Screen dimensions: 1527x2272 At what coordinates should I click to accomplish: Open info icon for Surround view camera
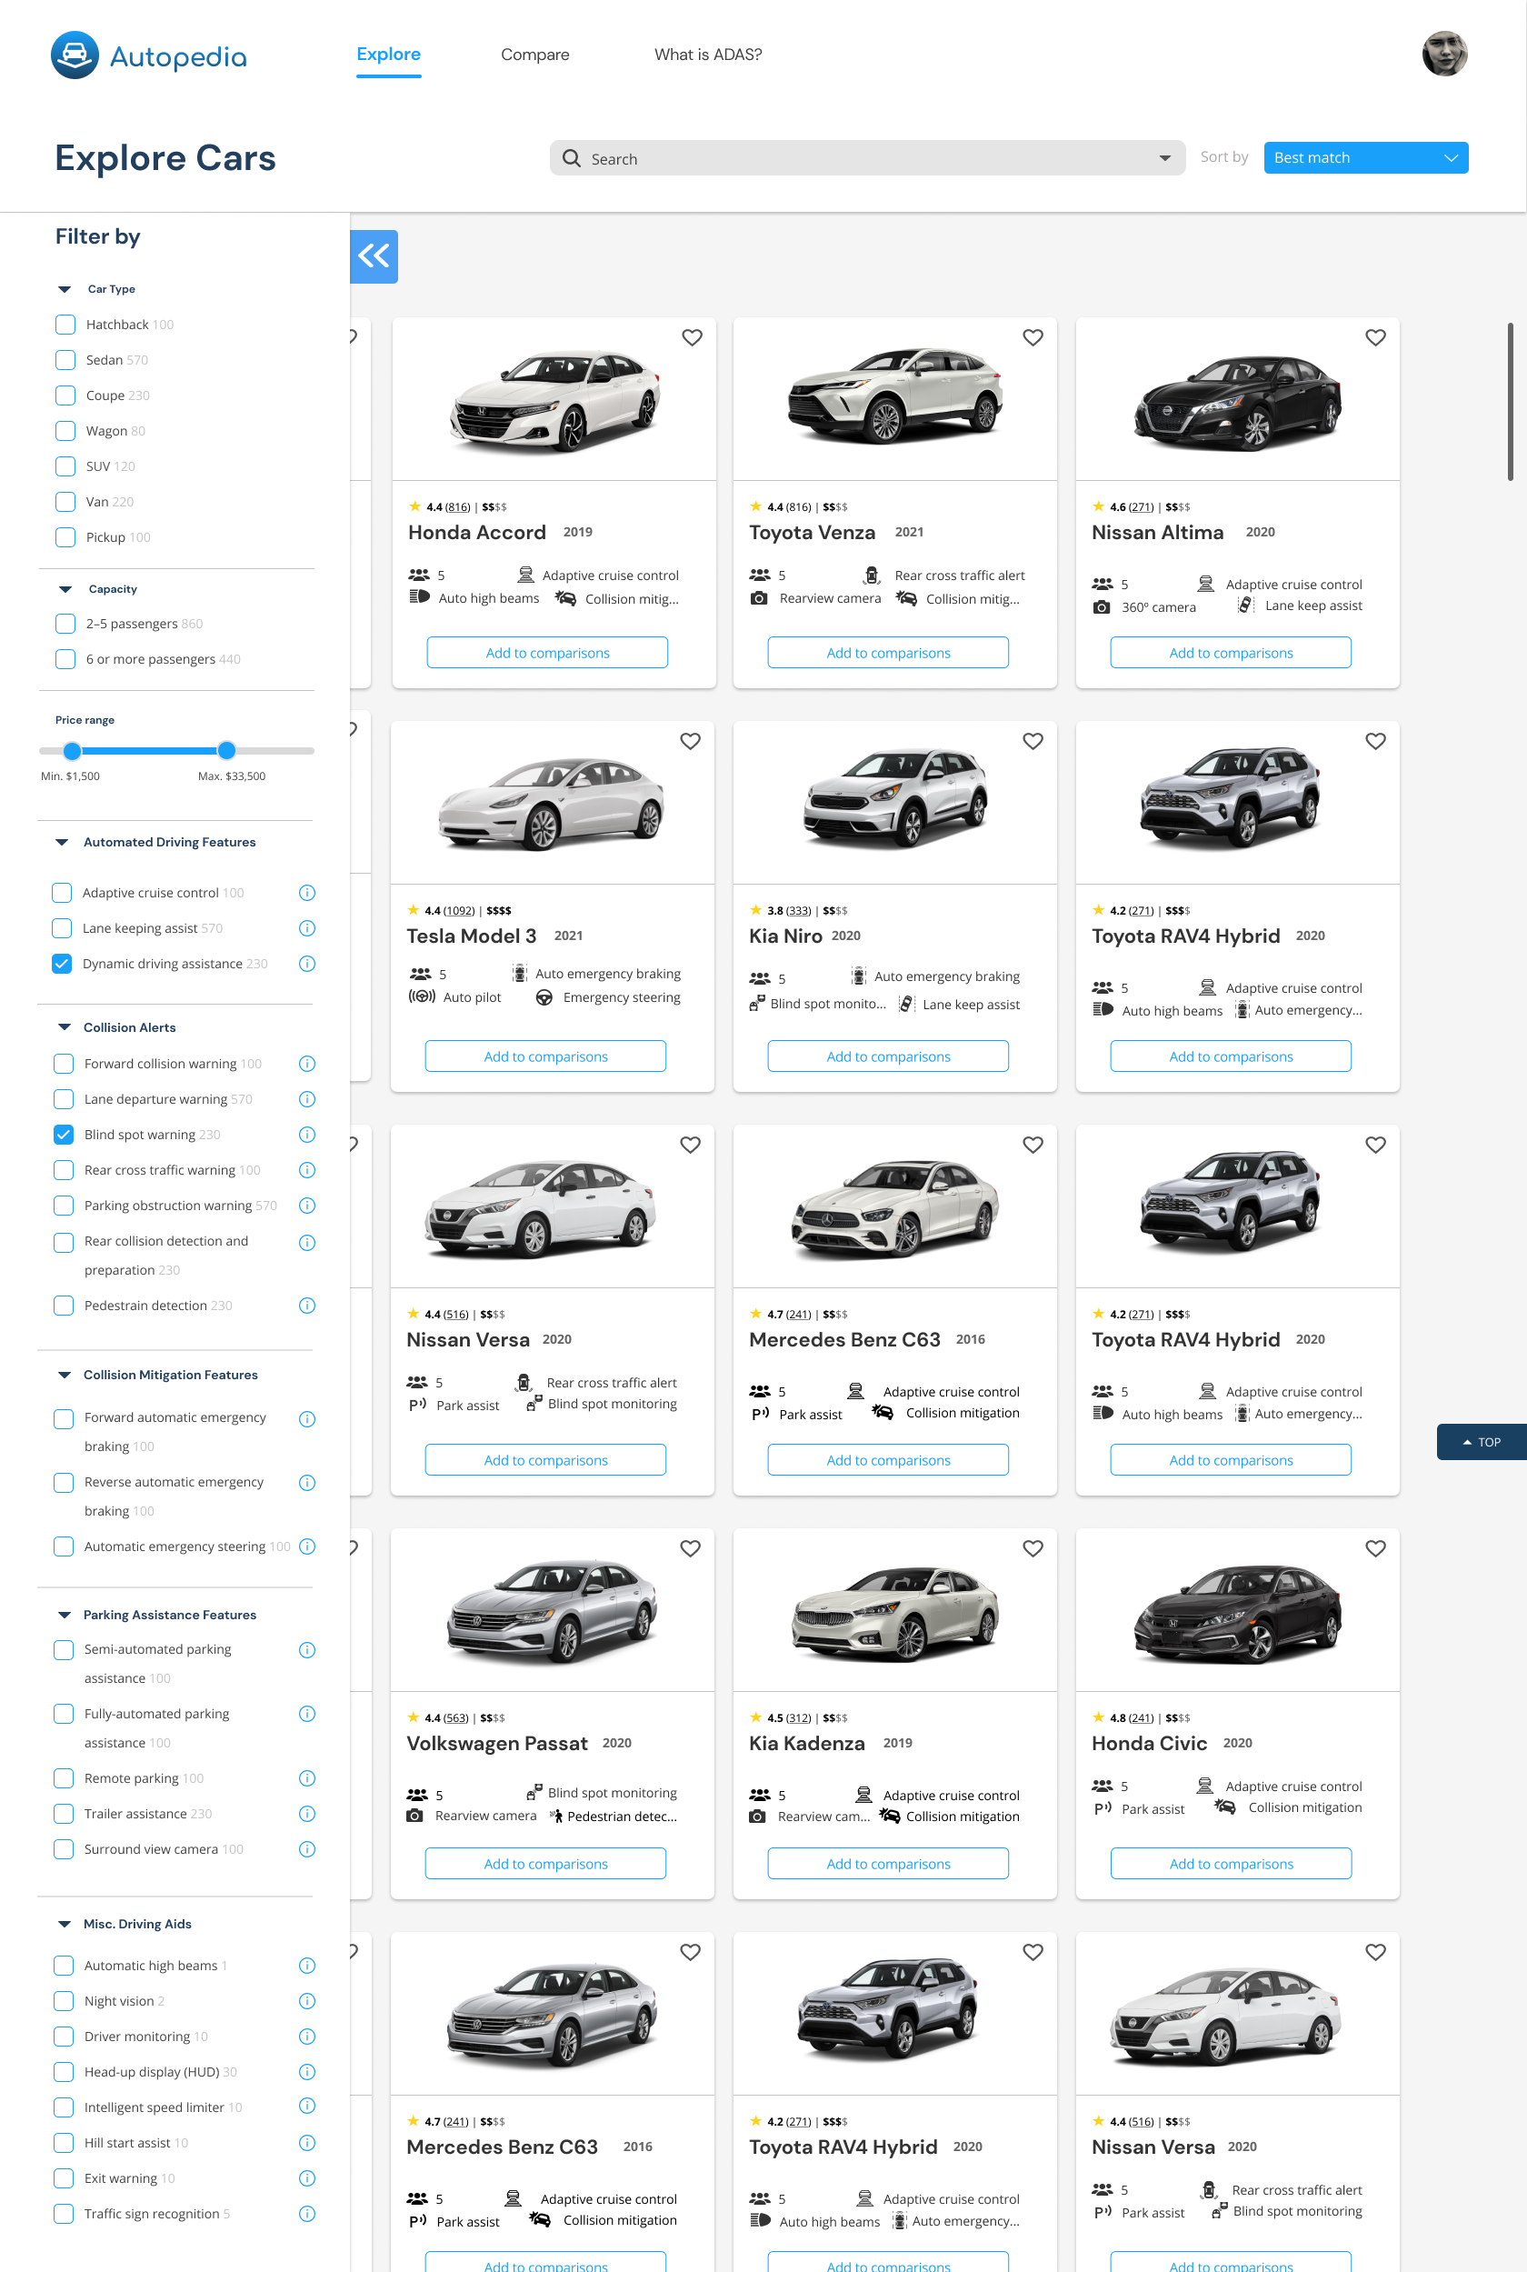point(307,1849)
